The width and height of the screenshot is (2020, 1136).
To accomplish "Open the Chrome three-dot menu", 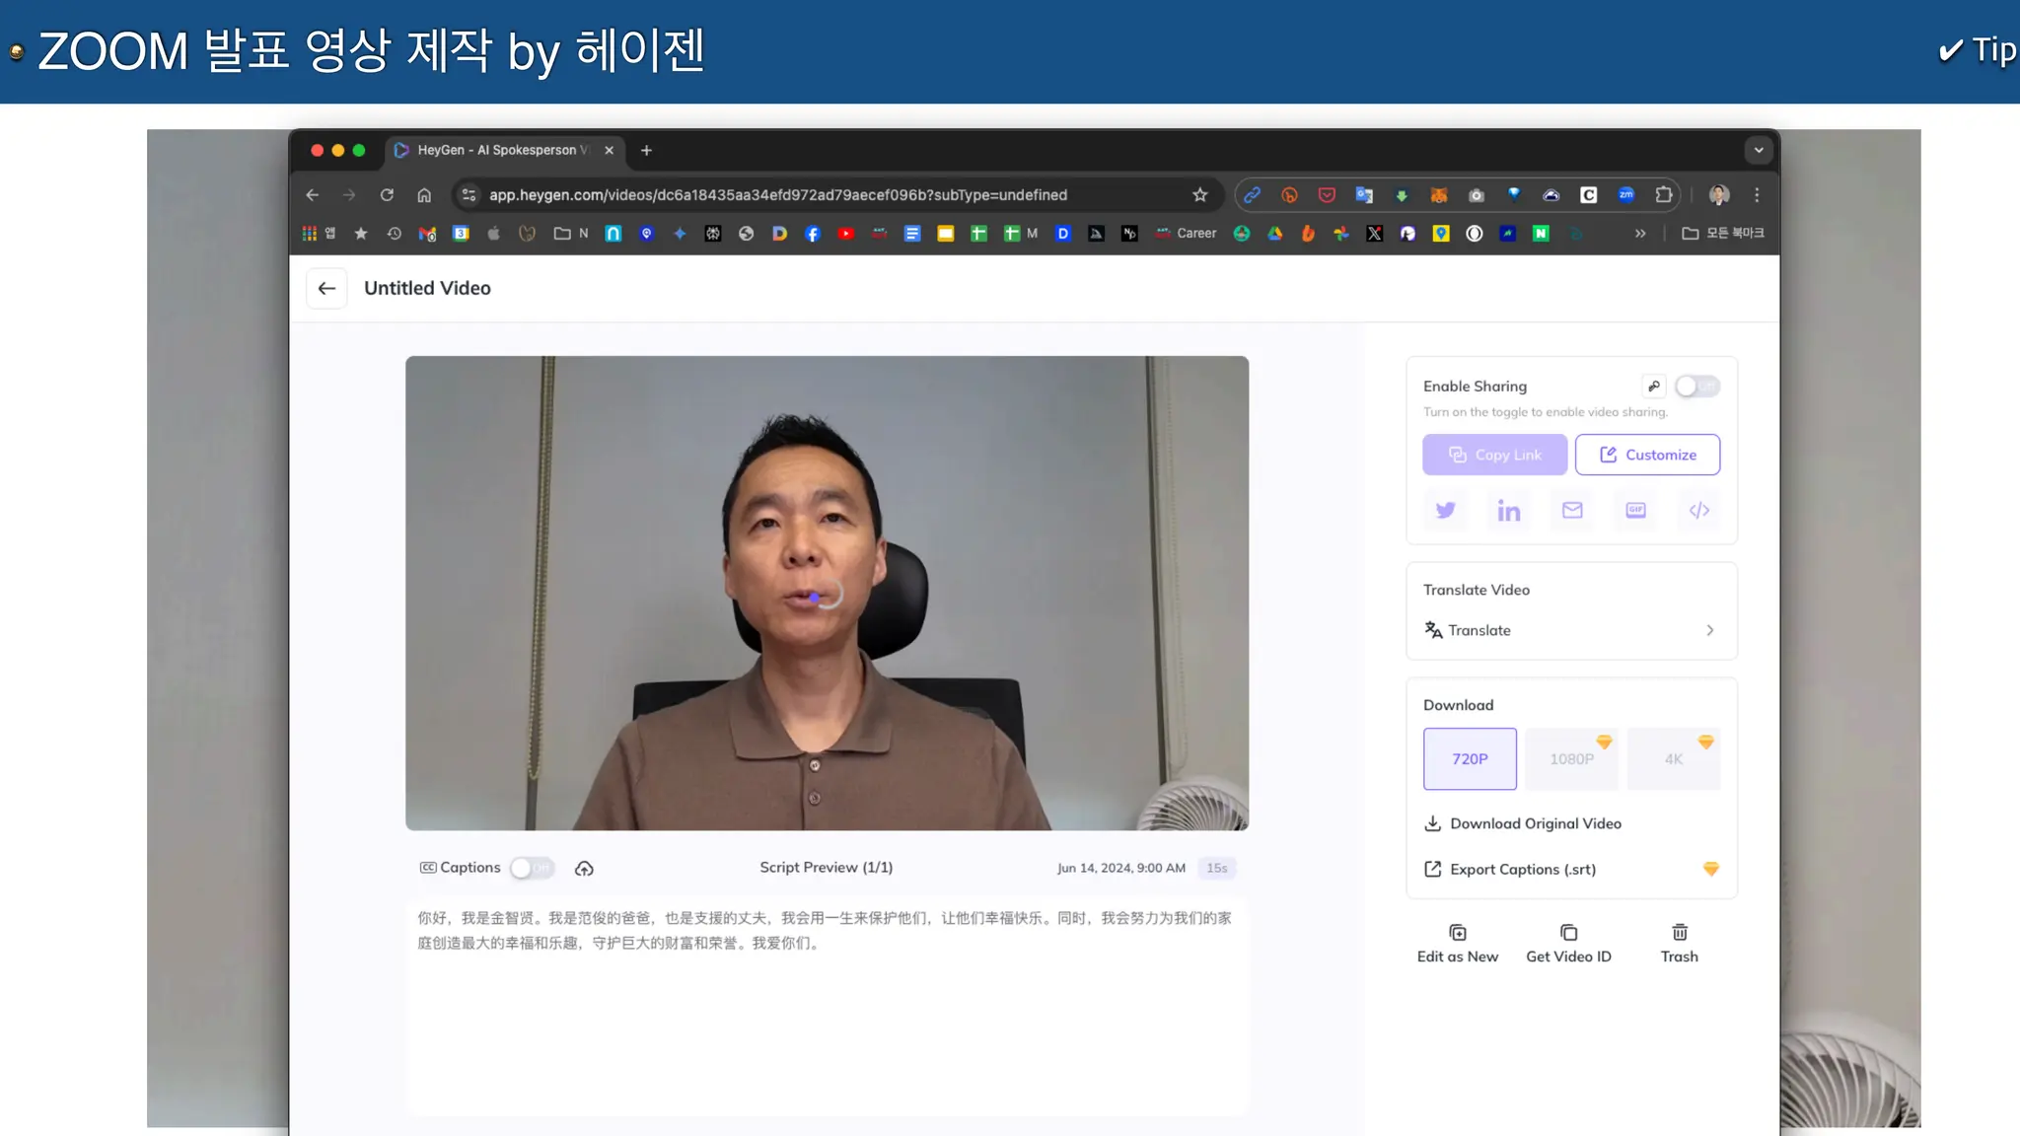I will (1757, 195).
